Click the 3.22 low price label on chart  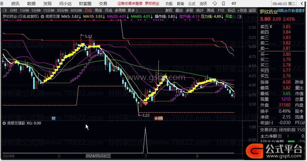pos(146,115)
